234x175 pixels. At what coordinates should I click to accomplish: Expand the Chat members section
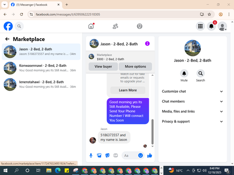tap(192, 101)
